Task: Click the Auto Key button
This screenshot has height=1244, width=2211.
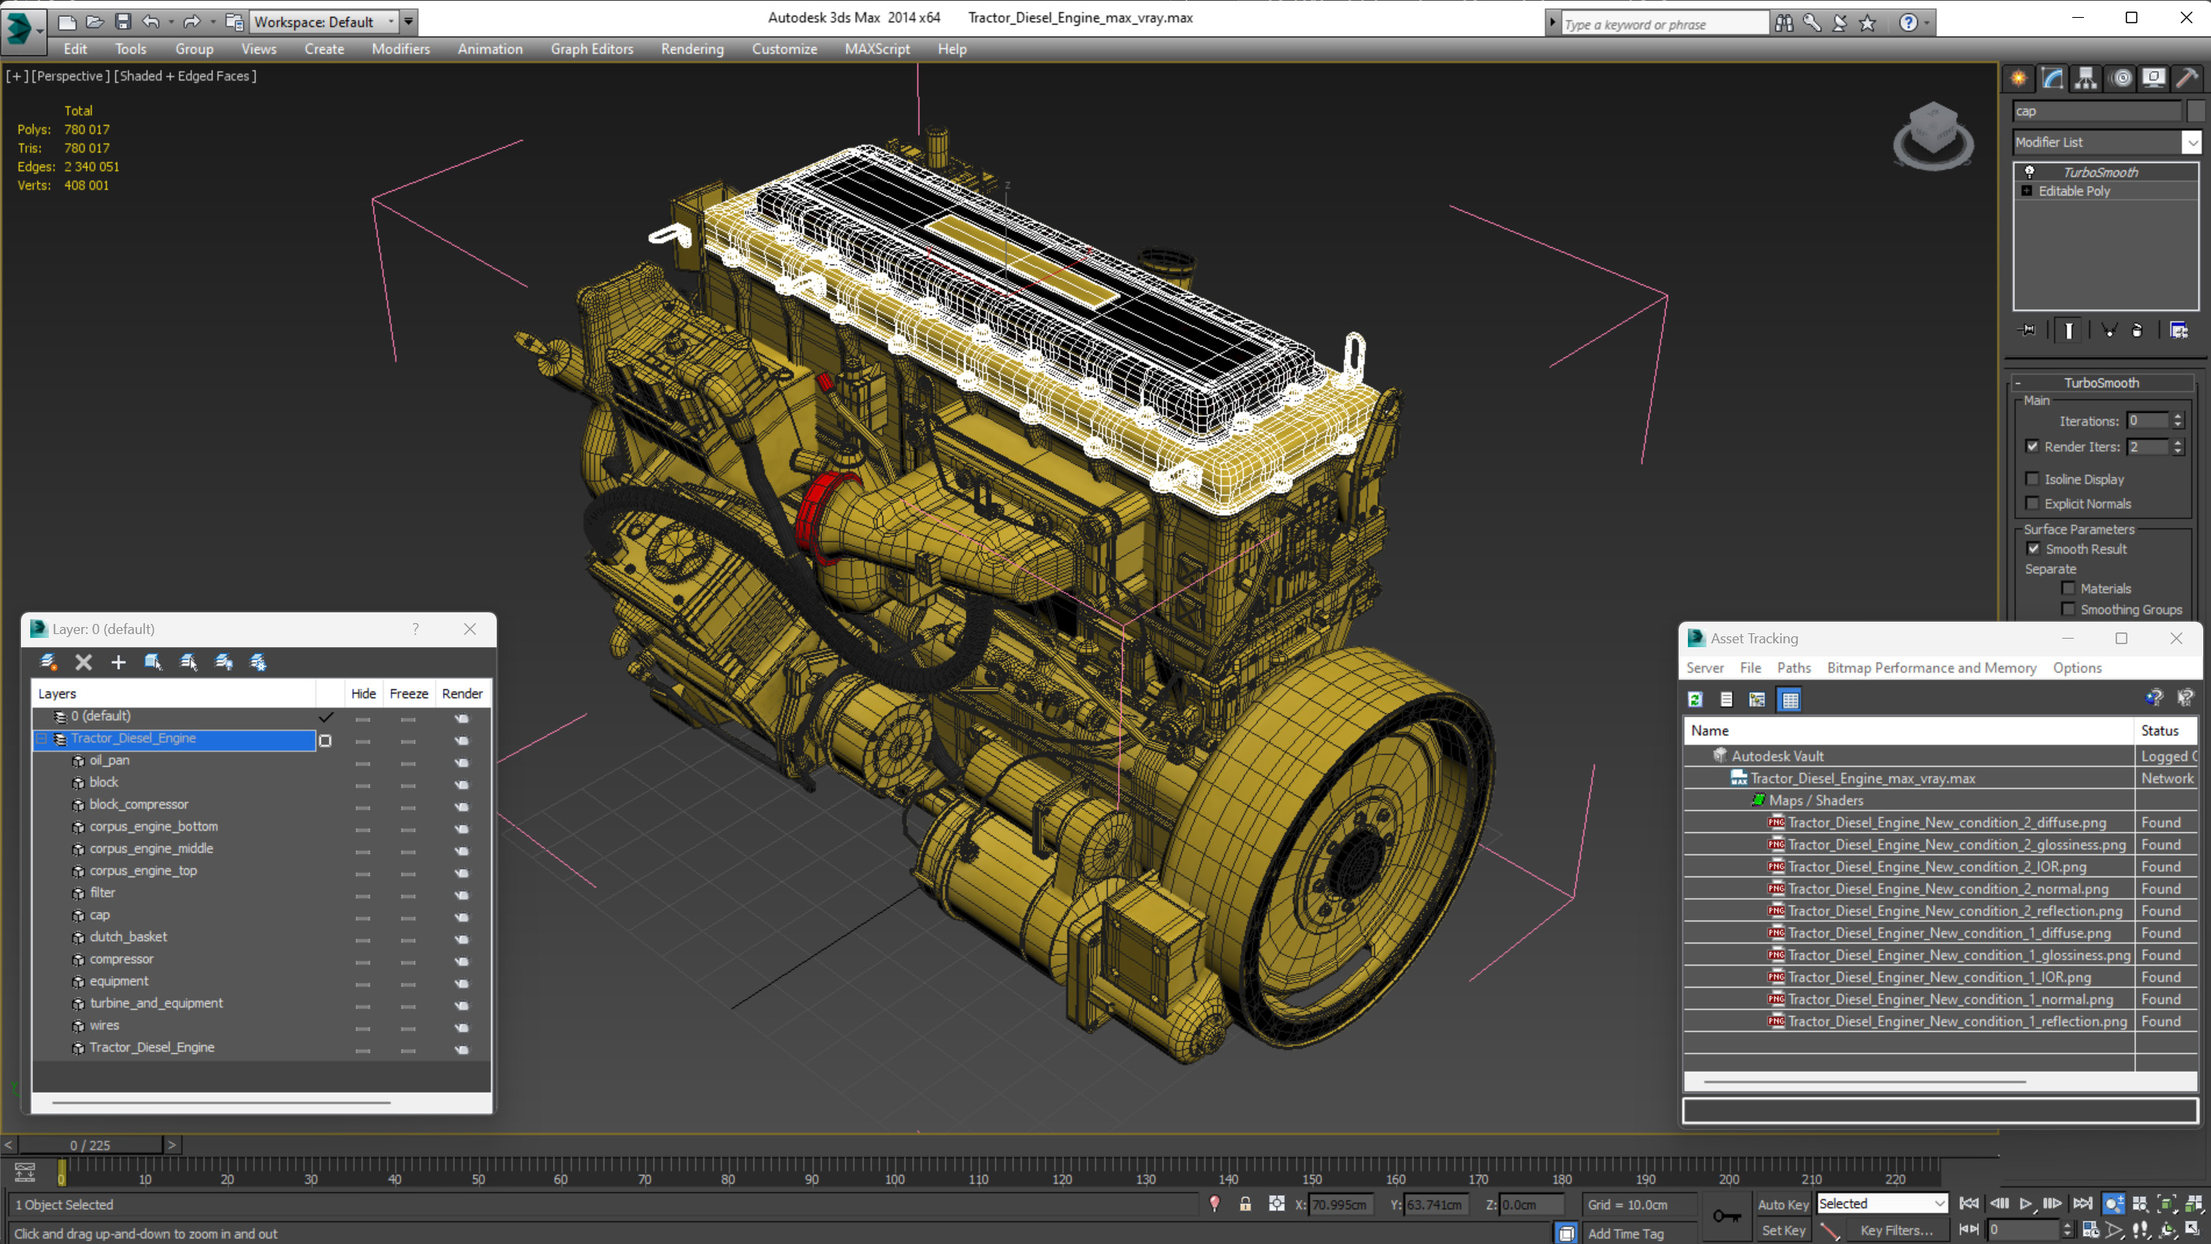Action: (x=1782, y=1204)
